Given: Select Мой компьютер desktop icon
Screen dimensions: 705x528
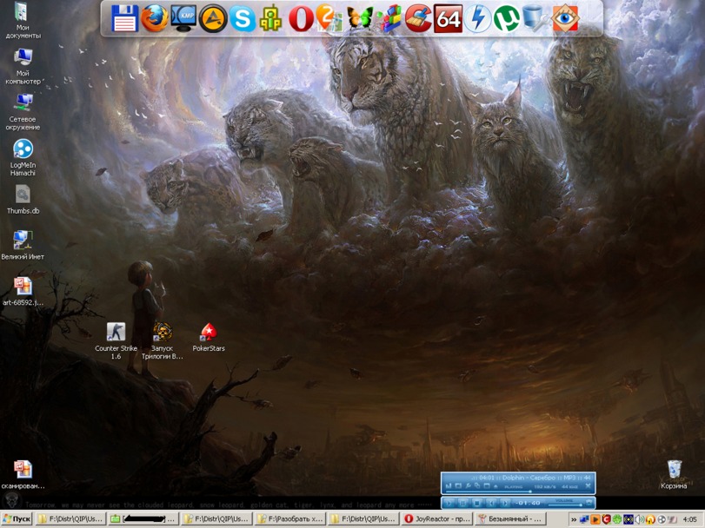Looking at the screenshot, I should (23, 66).
